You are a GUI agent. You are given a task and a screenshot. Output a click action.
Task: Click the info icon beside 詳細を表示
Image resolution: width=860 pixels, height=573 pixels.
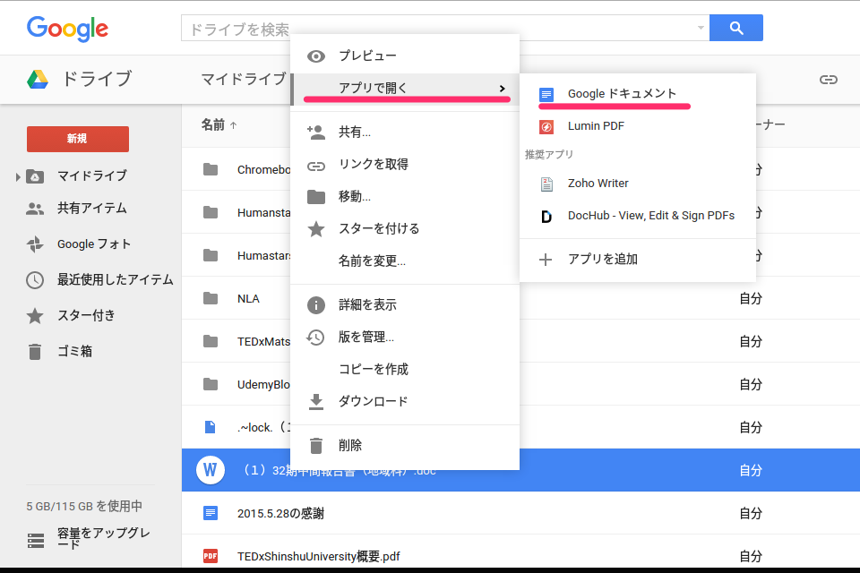[316, 305]
